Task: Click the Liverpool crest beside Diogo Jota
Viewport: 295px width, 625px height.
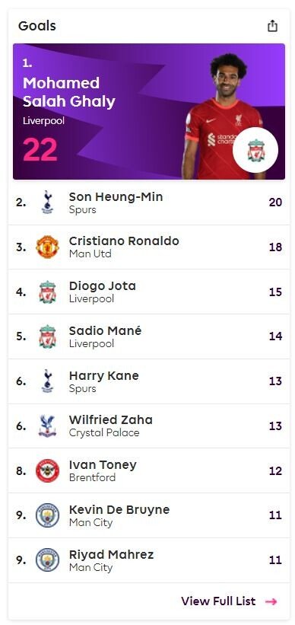Action: [47, 292]
